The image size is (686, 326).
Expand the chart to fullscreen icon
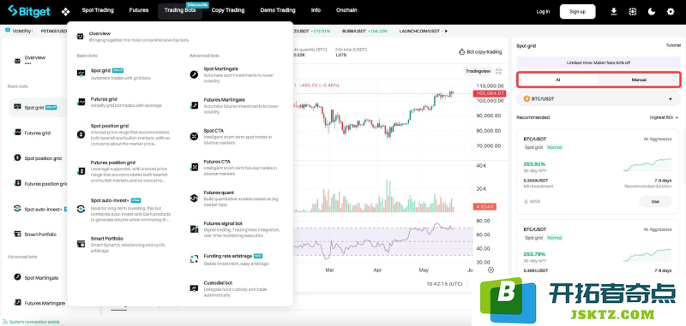(x=499, y=71)
